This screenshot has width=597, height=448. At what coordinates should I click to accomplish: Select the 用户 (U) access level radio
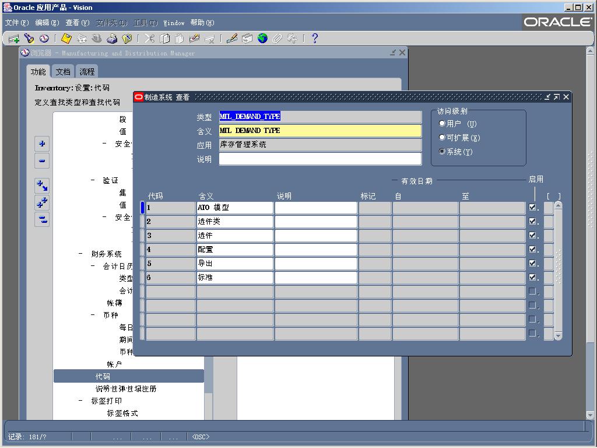[x=442, y=124]
